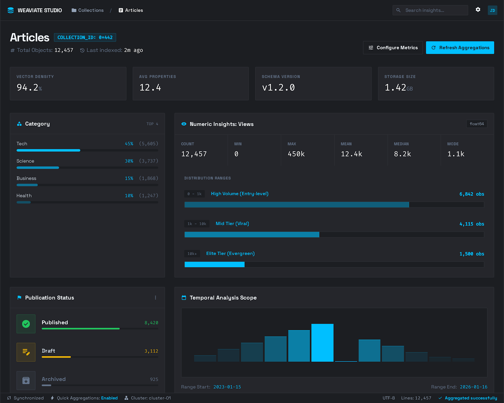Click the 6,842 obs count
This screenshot has height=403, width=504.
click(472, 194)
